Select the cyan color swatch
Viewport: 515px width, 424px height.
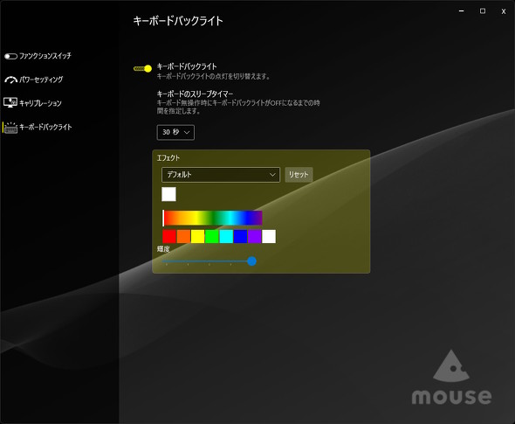(226, 237)
